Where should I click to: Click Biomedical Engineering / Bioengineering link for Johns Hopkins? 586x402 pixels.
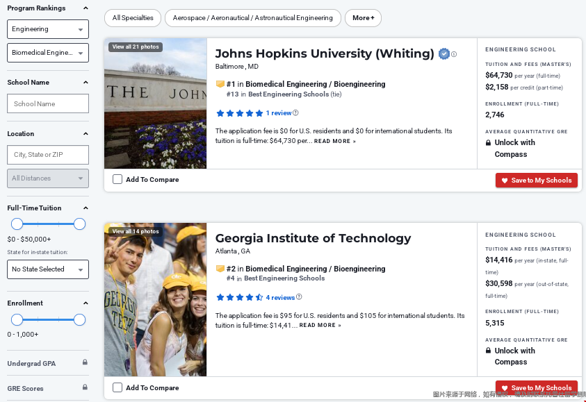pyautogui.click(x=316, y=84)
